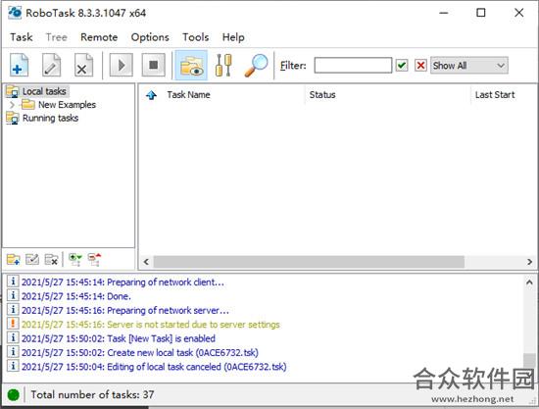
Task: Sort by the Last Start column
Action: 495,94
